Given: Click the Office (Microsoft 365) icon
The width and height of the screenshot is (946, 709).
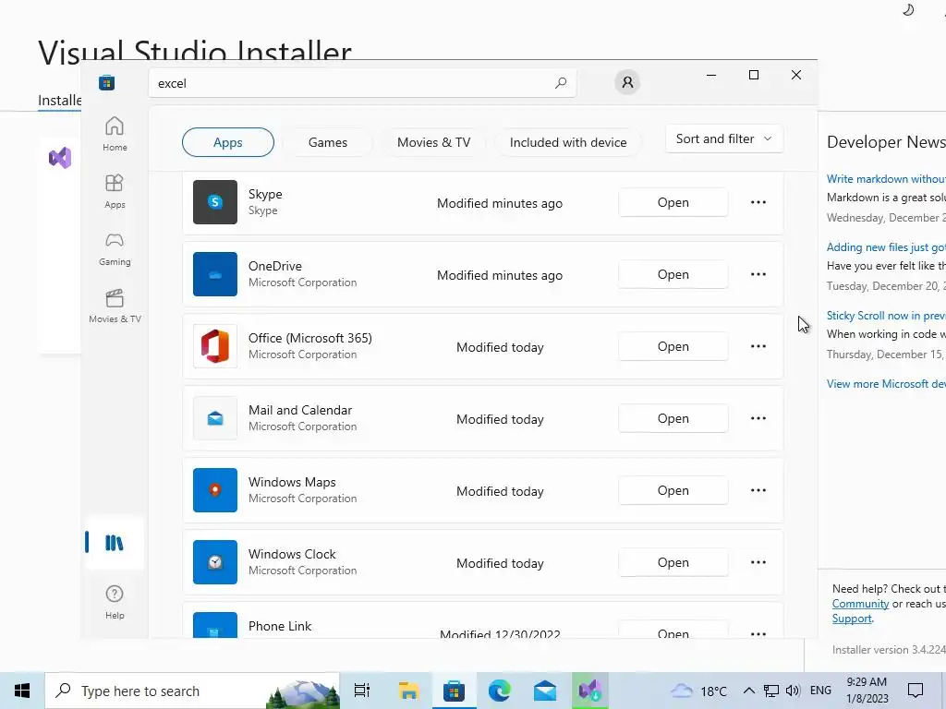Looking at the screenshot, I should pos(214,346).
